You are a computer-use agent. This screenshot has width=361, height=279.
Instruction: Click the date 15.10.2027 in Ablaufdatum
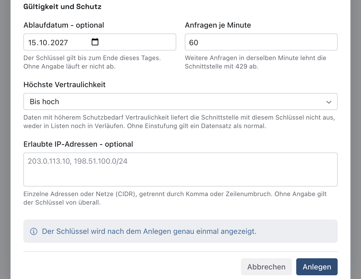point(48,43)
